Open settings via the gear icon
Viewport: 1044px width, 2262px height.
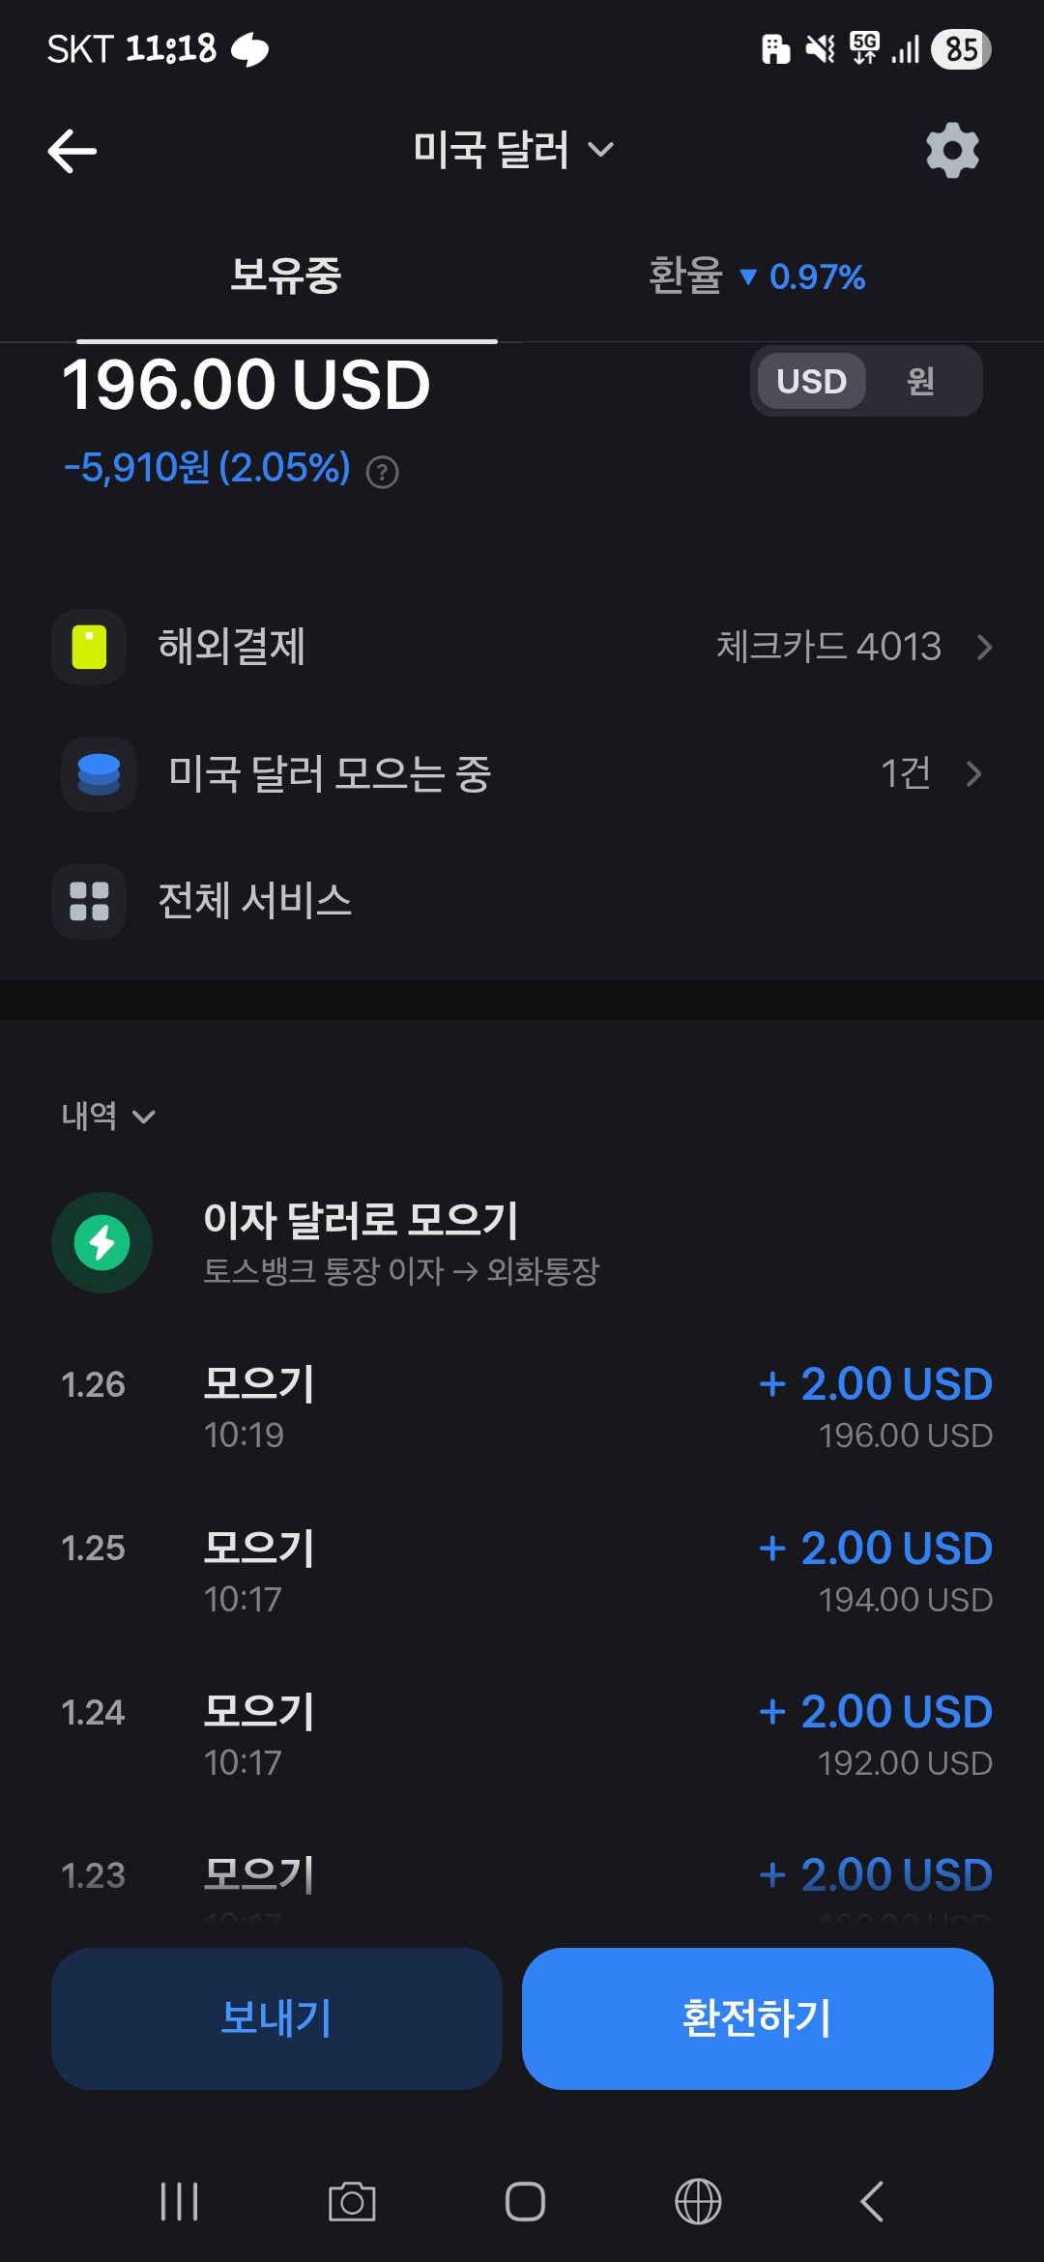coord(952,151)
